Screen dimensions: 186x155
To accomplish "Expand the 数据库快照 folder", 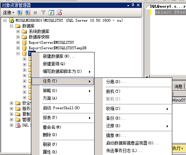I will point(18,37).
